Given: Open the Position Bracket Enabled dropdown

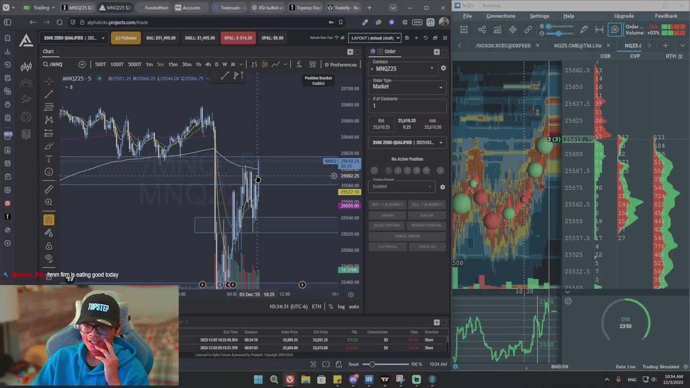Looking at the screenshot, I should (x=402, y=186).
